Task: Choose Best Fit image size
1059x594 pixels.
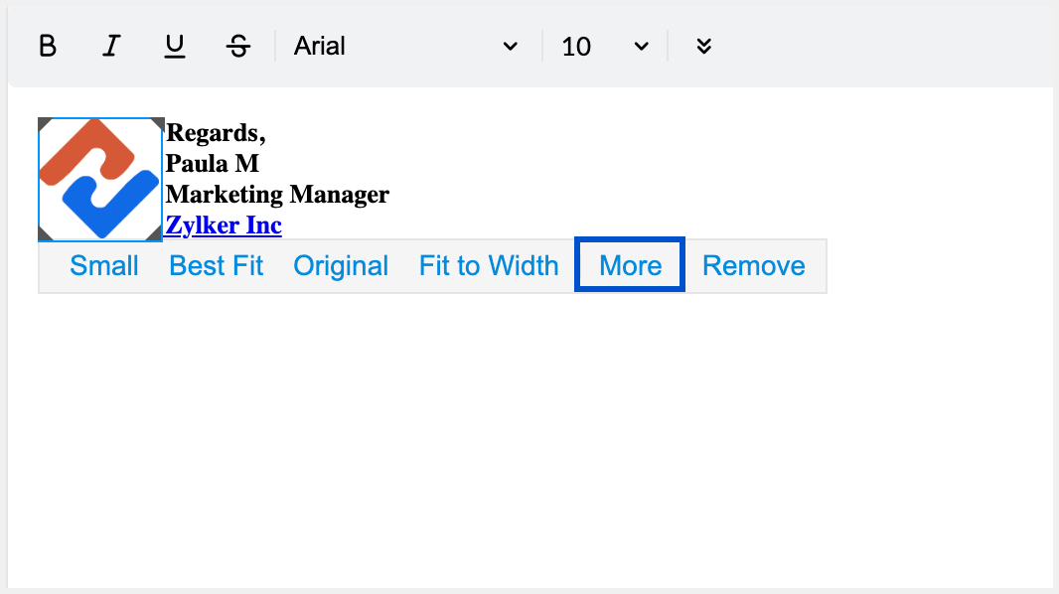Action: click(x=217, y=266)
